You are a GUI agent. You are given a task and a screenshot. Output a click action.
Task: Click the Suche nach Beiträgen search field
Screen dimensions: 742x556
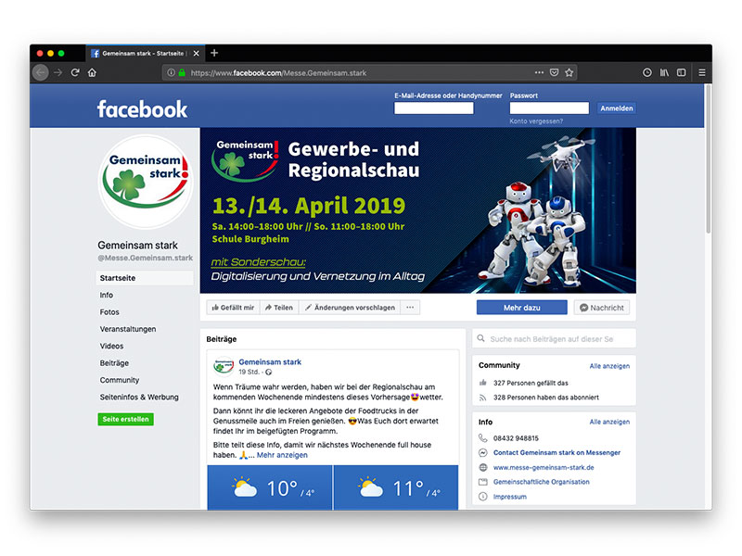click(554, 339)
